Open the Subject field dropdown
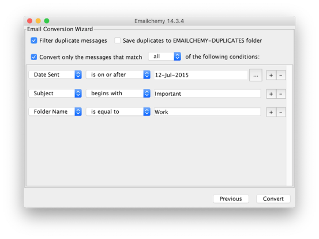Viewport: 319px width, 239px height. 55,94
